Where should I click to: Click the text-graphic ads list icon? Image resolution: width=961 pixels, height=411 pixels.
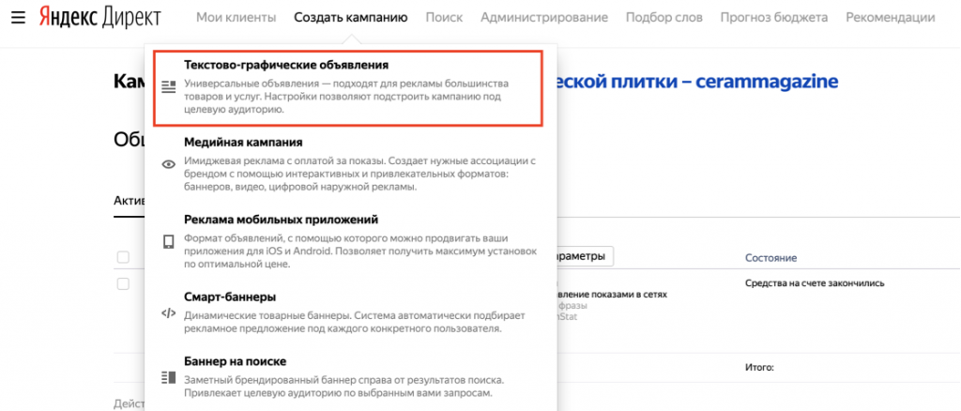(169, 86)
